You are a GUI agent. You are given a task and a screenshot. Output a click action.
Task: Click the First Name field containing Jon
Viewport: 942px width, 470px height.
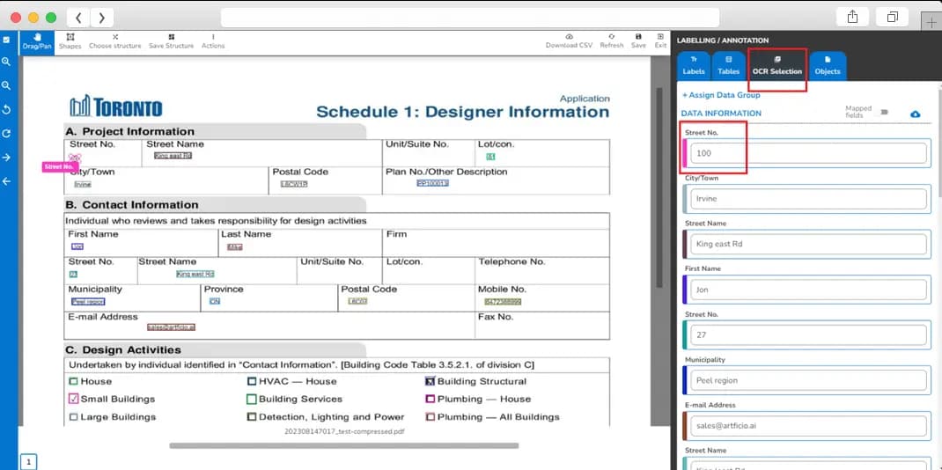pos(808,290)
